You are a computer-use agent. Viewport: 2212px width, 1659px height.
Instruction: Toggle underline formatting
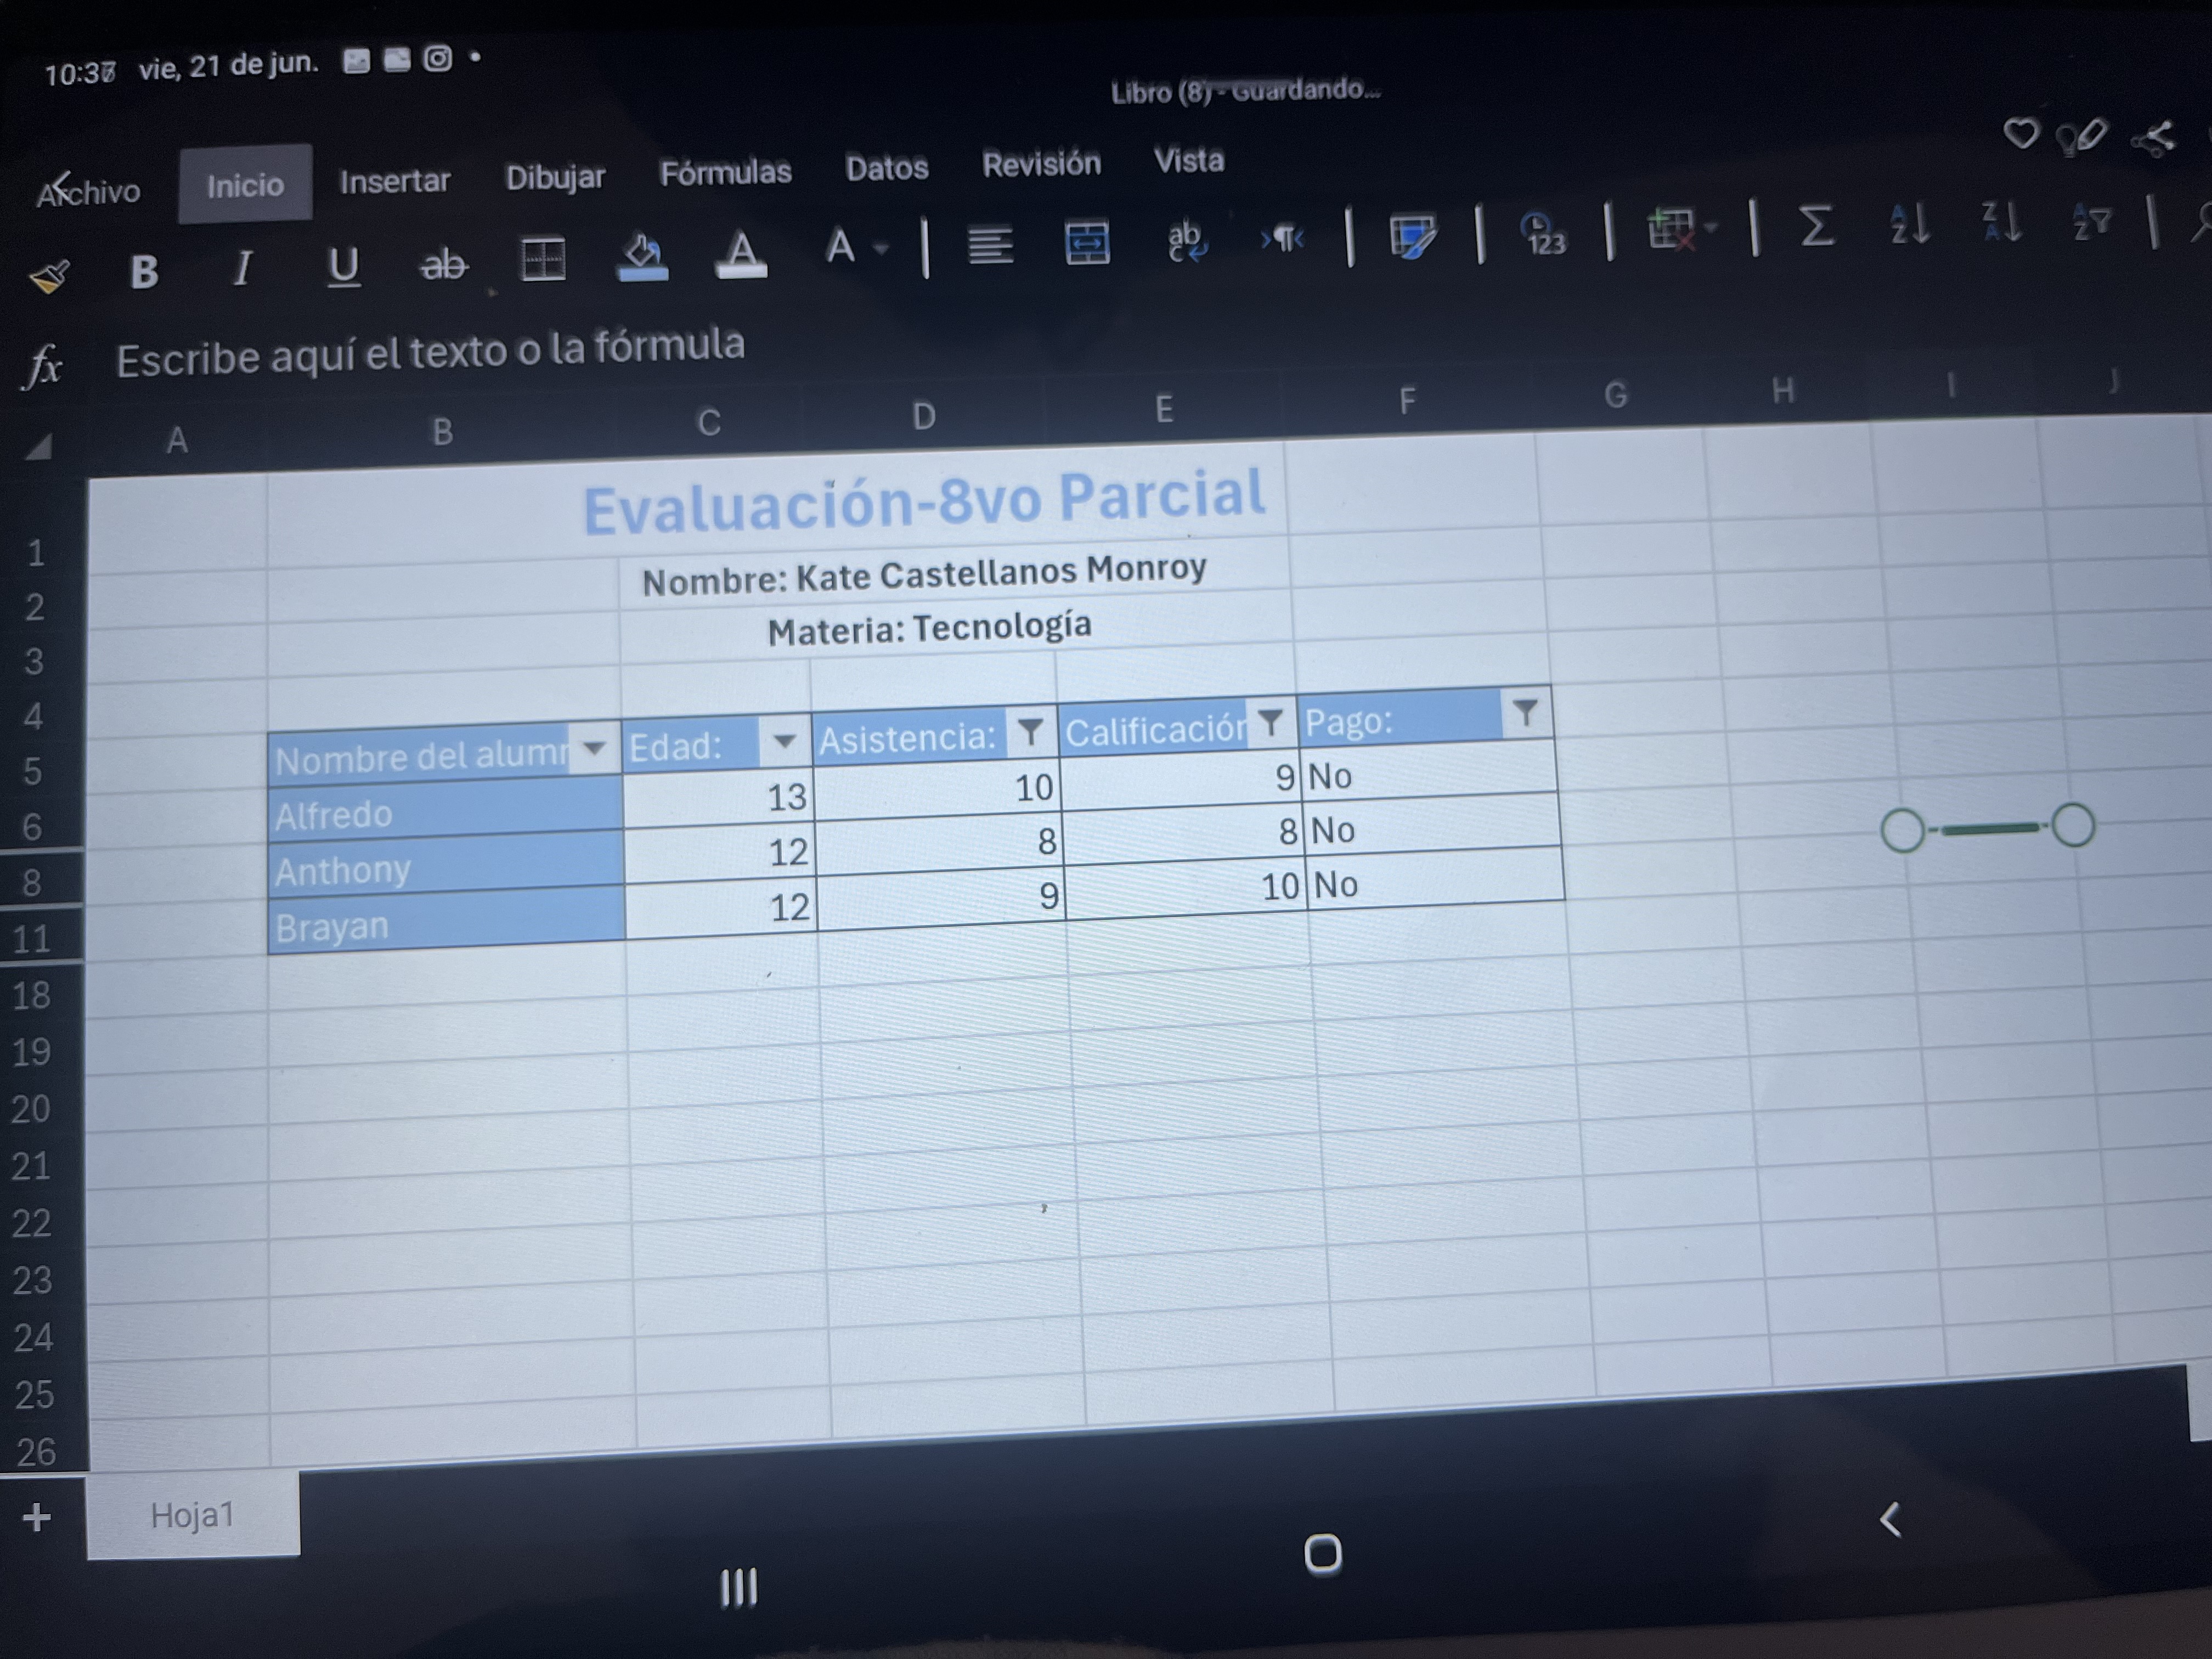(x=343, y=266)
